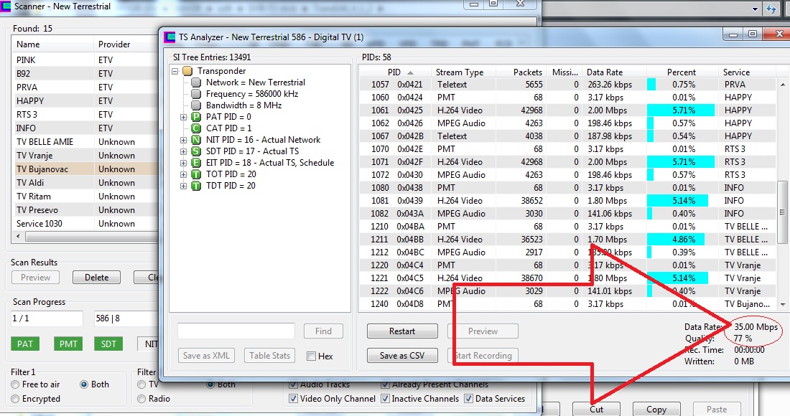The height and width of the screenshot is (416, 790).
Task: Click the green P icon for PAT PID
Action: 196,117
